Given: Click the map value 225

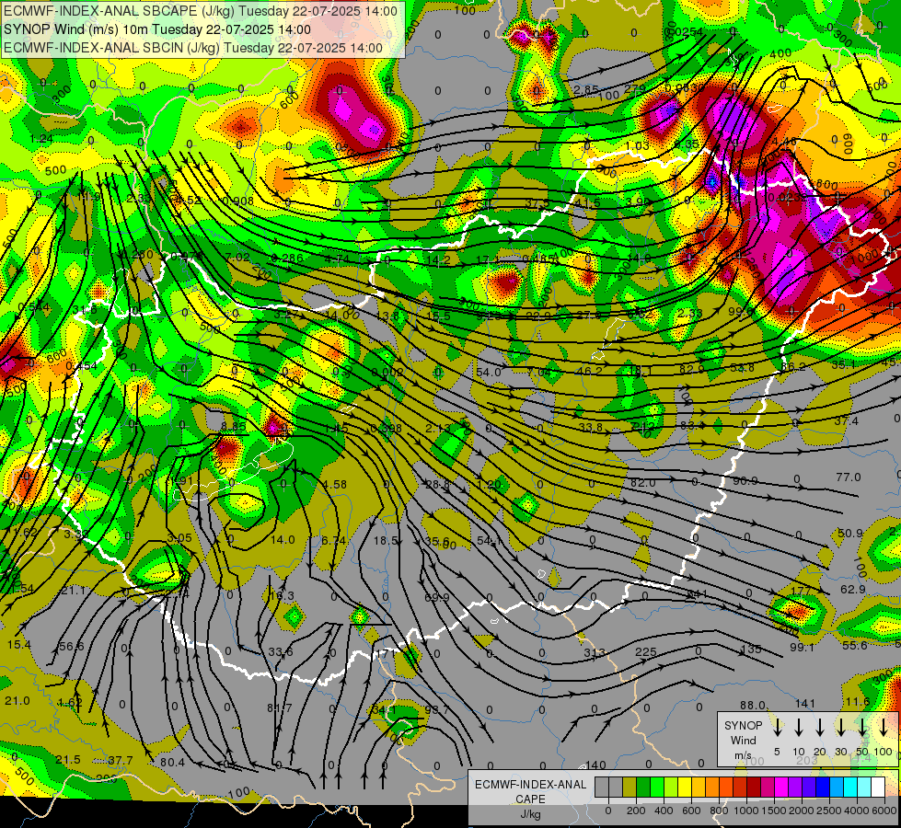Looking at the screenshot, I should (646, 651).
